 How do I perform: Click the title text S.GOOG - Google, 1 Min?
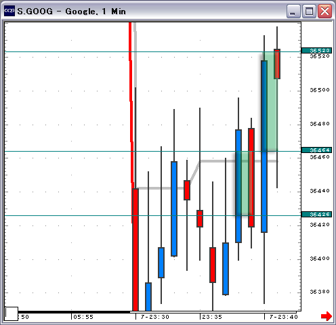(x=71, y=11)
